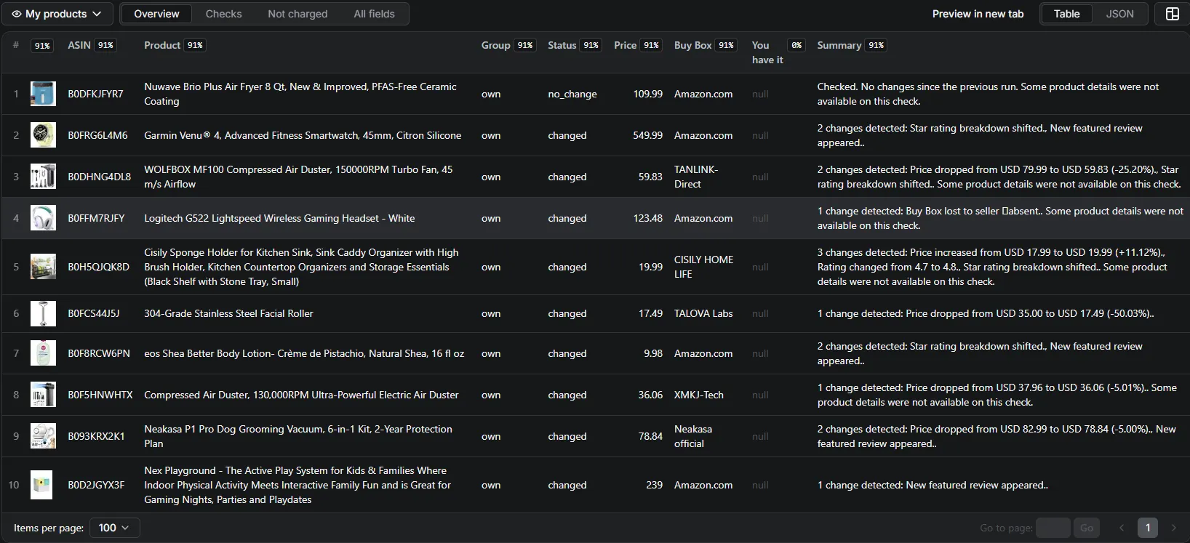Select ASIN B0D2JGYX3F cell

point(96,485)
